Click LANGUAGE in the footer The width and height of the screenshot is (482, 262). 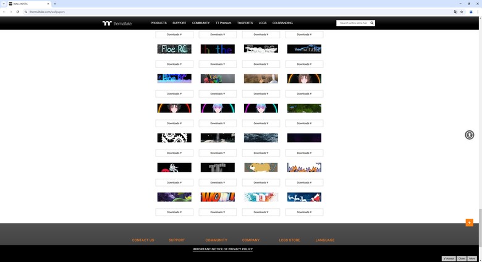click(325, 240)
